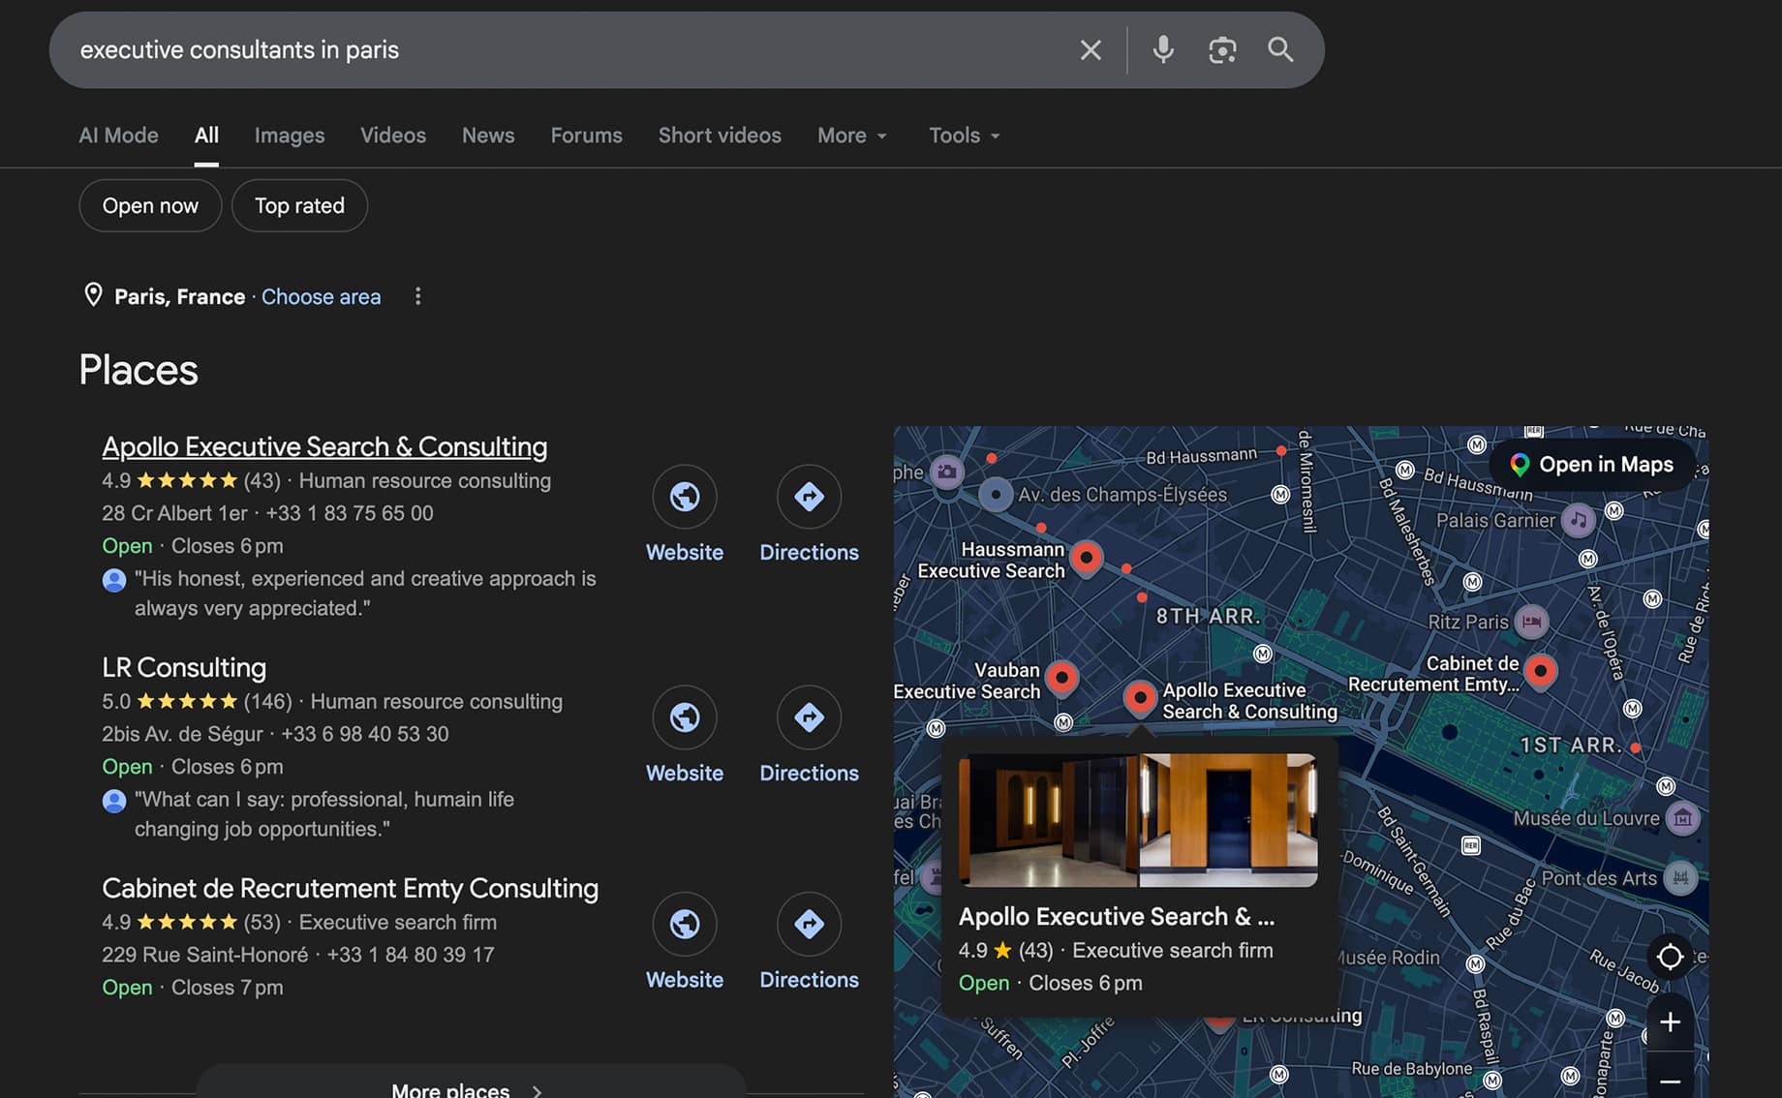Zoom out the map with minus button
Image resolution: width=1782 pixels, height=1098 pixels.
1670,1081
